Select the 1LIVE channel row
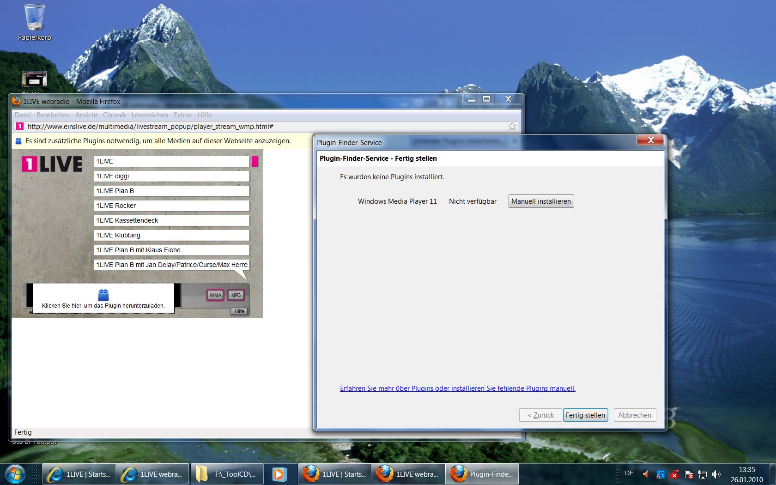Image resolution: width=776 pixels, height=485 pixels. click(172, 161)
